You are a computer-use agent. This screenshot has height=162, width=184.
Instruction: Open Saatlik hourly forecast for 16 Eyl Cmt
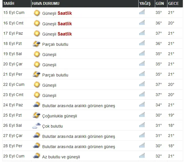point(65,24)
